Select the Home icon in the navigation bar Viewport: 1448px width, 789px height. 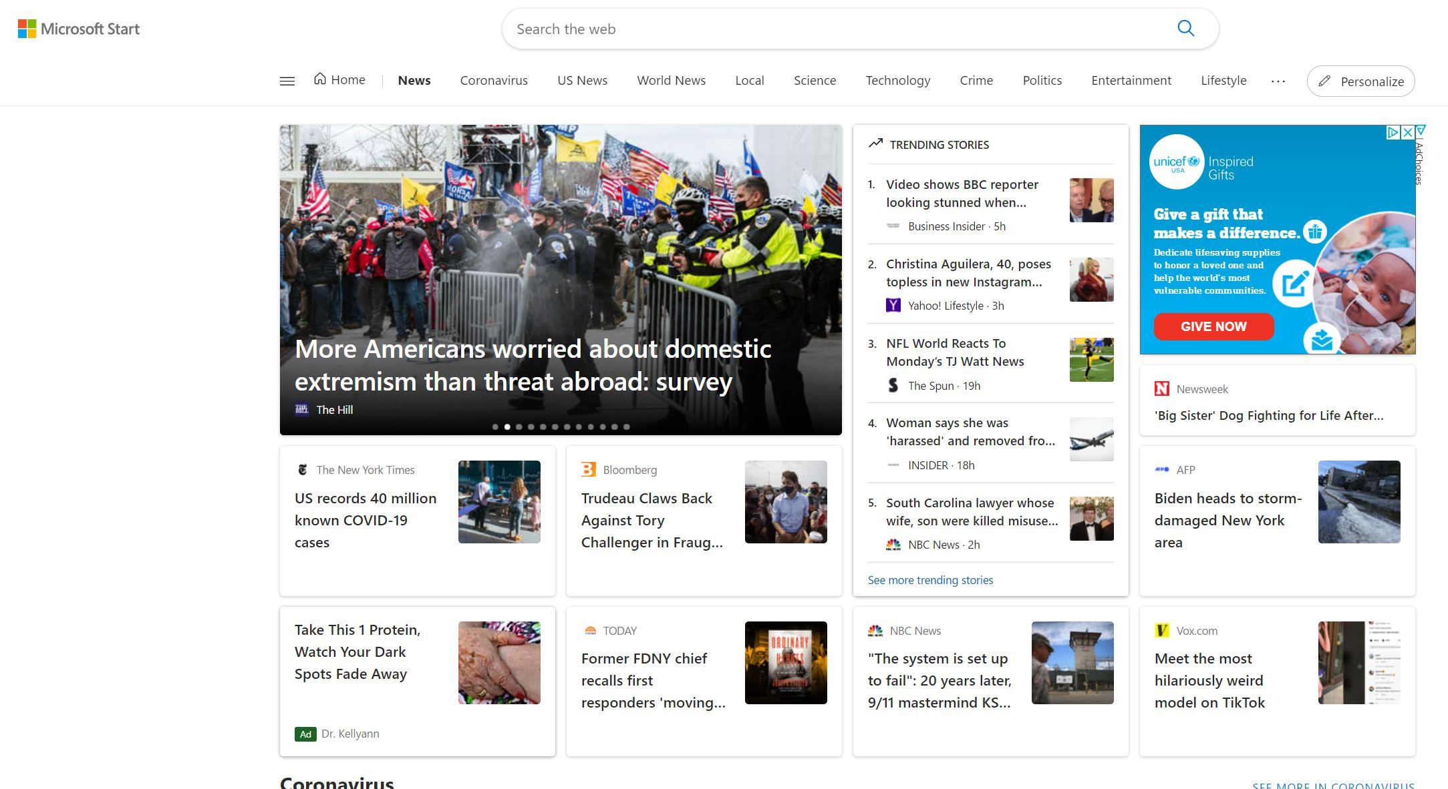320,79
